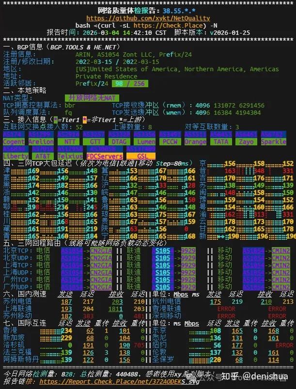
Task: Click the TATA upstream badge
Action: point(221,141)
